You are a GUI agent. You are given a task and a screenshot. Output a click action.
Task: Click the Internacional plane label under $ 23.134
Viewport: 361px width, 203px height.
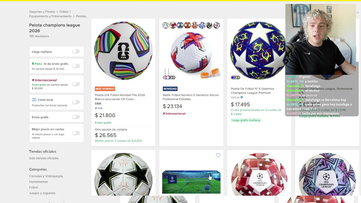pyautogui.click(x=174, y=114)
